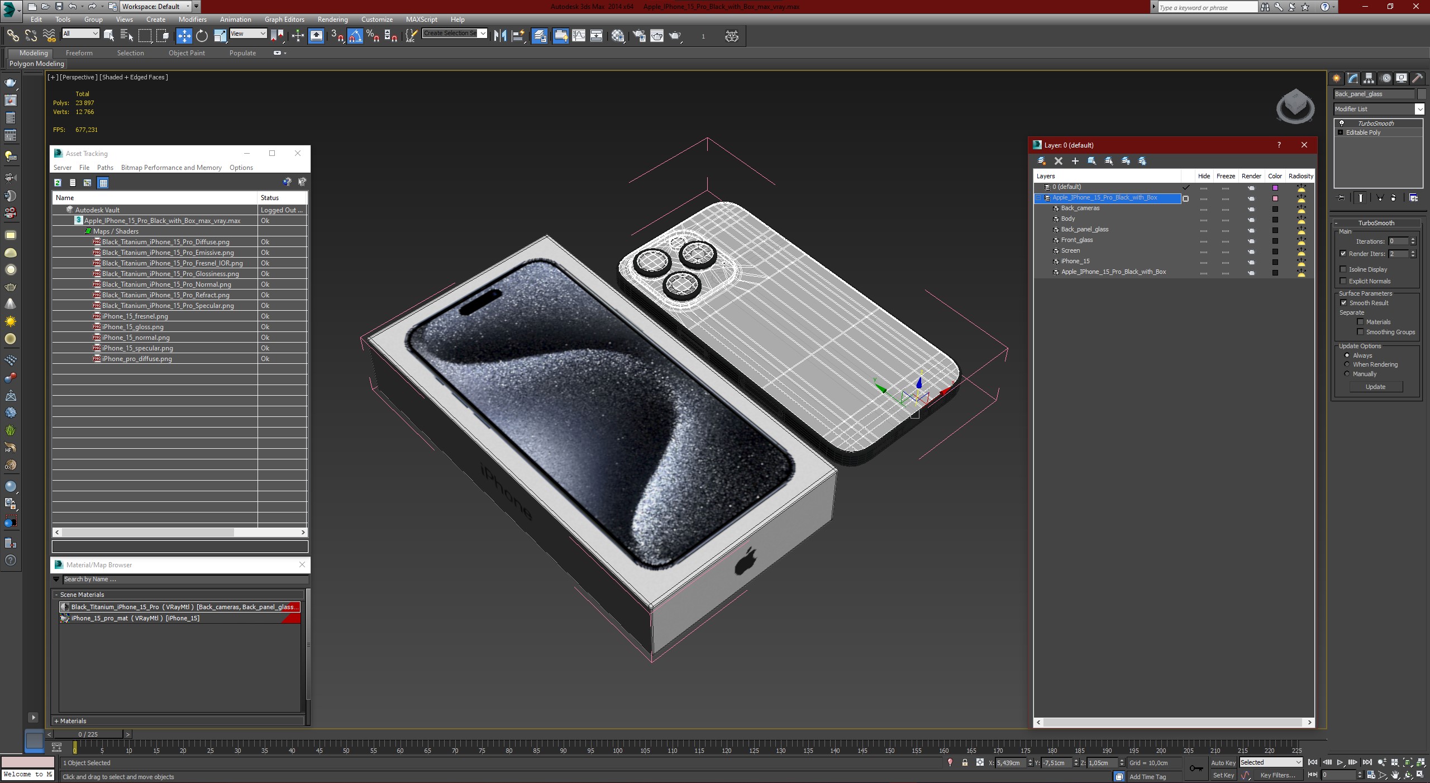Select When Rendering update option
This screenshot has width=1430, height=783.
coord(1347,364)
